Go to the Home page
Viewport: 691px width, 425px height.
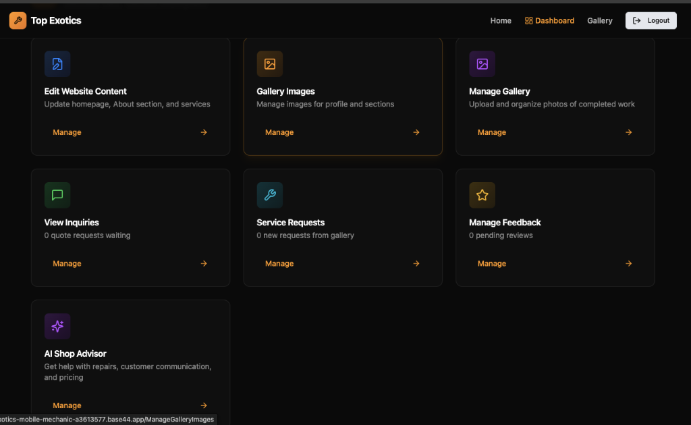point(501,21)
